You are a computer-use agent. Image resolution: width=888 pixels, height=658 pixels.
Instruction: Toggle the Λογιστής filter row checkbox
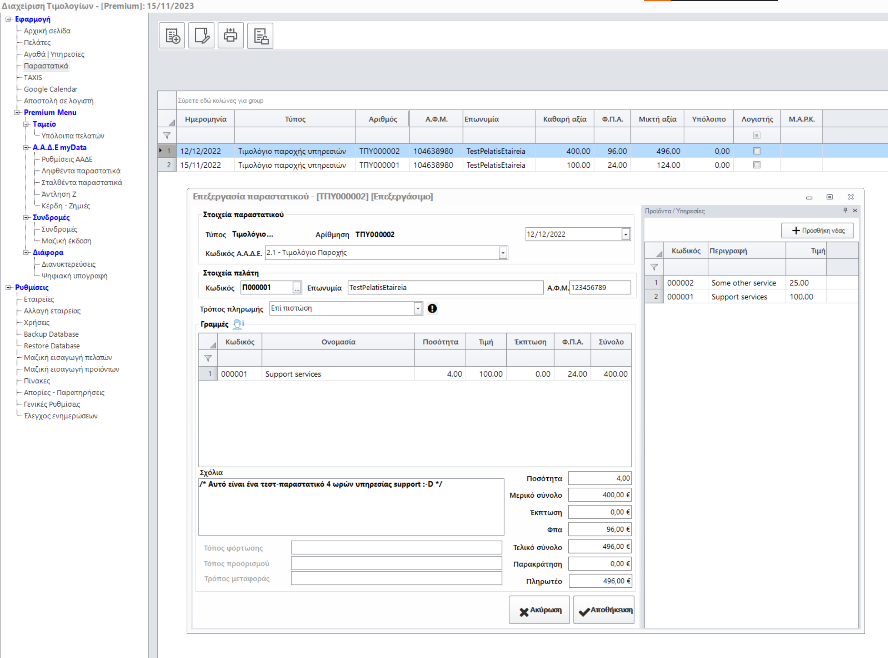[757, 136]
